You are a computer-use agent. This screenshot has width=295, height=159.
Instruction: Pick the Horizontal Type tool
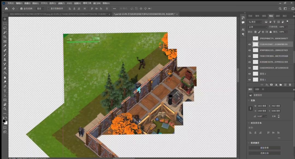5,91
